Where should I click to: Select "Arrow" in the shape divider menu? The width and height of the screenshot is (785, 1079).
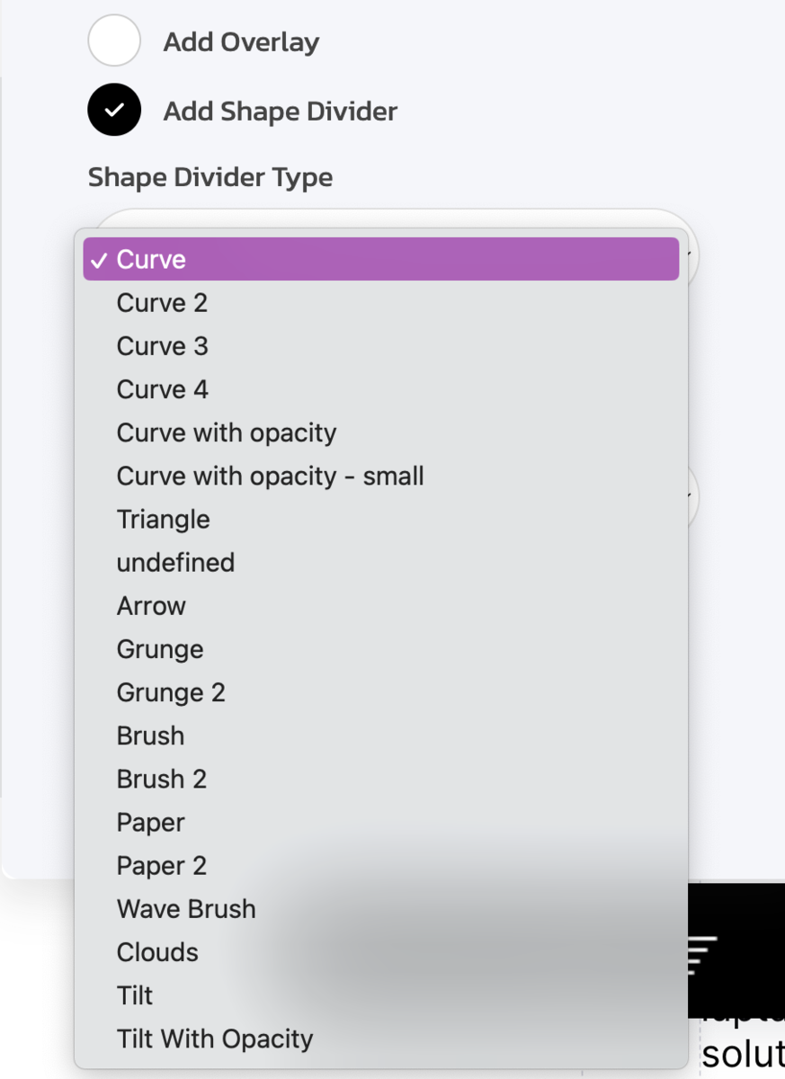click(x=150, y=605)
